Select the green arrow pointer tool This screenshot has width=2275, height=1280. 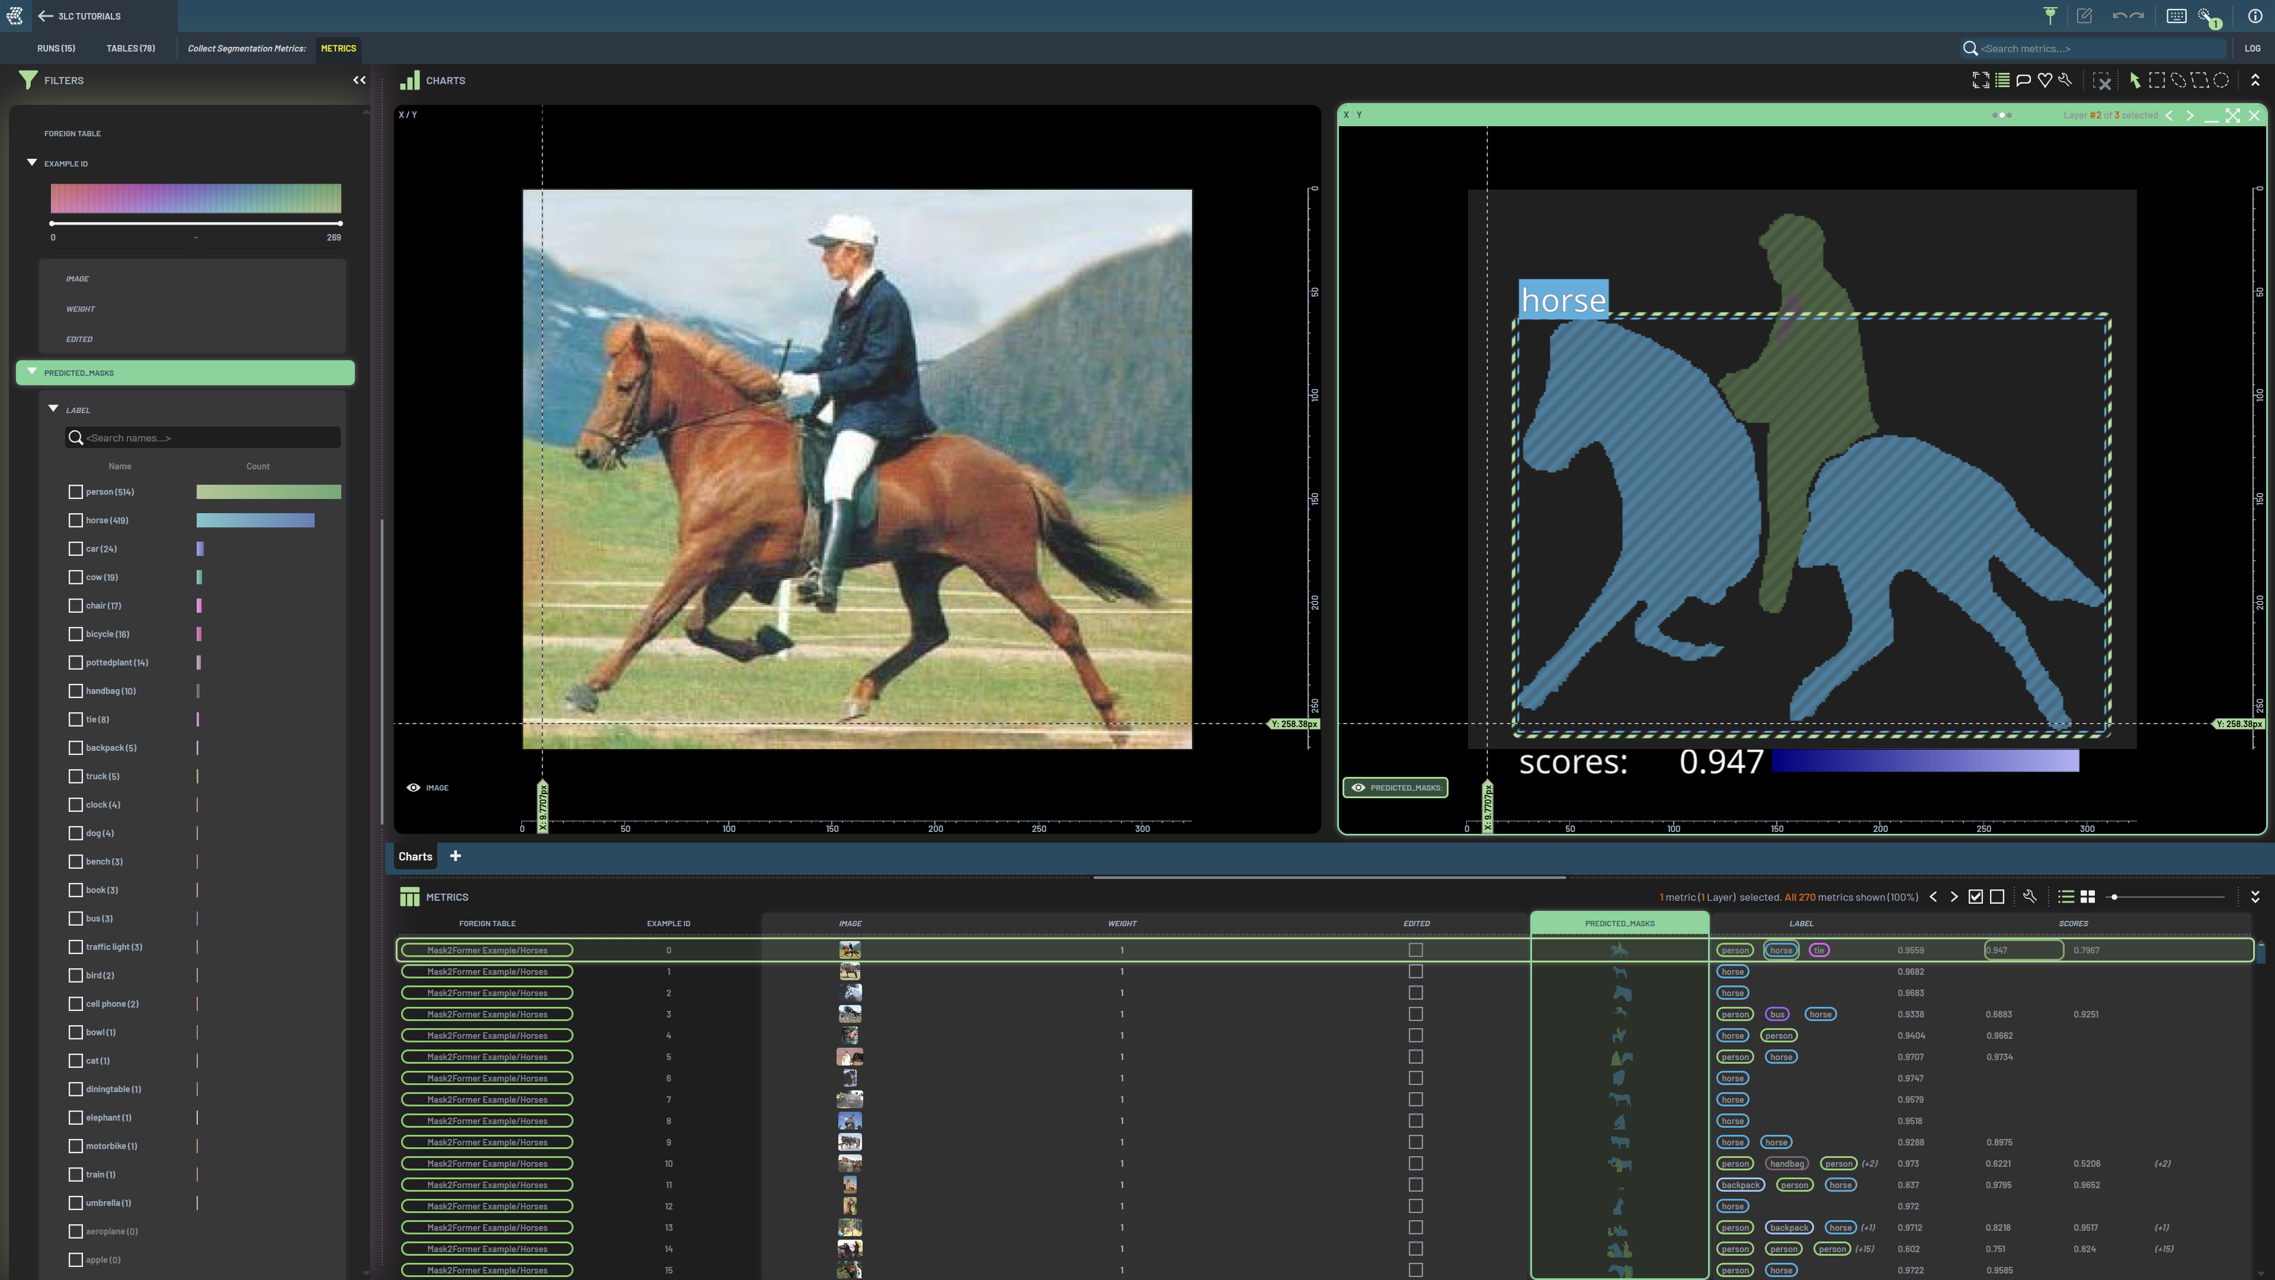pos(2135,81)
